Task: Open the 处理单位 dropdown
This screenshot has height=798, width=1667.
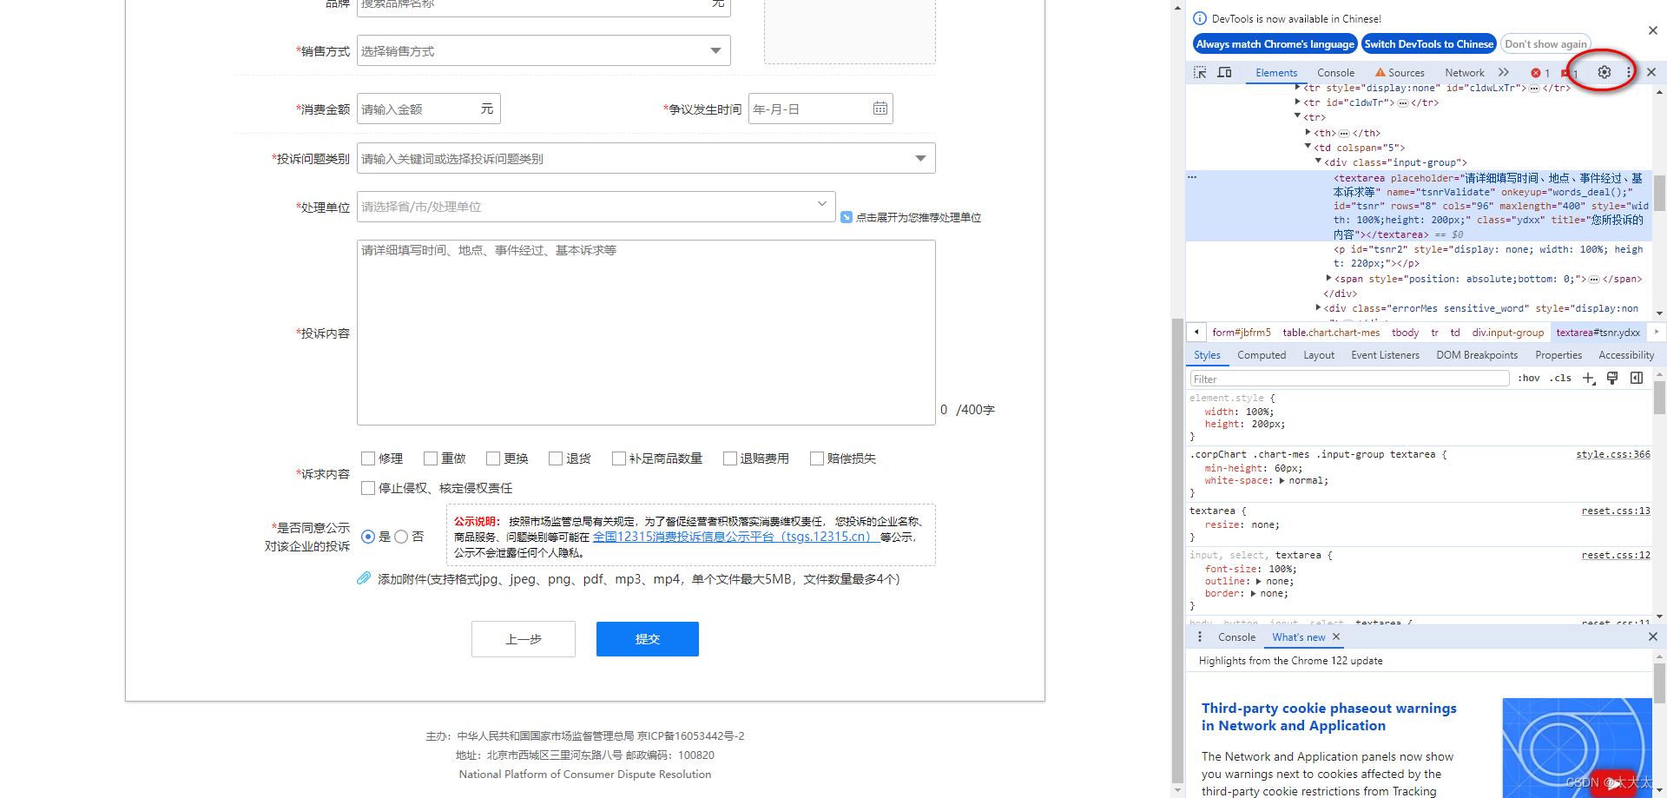Action: 596,207
